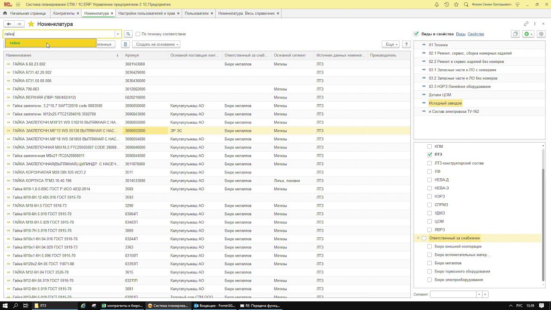The width and height of the screenshot is (551, 310).
Task: Click the copy link chain icon
Action: (x=526, y=24)
